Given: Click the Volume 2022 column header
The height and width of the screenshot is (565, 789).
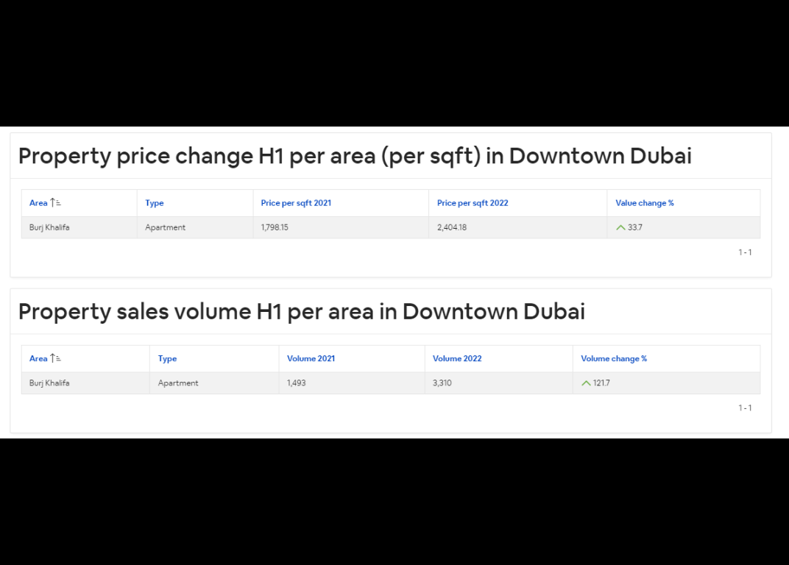Looking at the screenshot, I should (x=457, y=358).
